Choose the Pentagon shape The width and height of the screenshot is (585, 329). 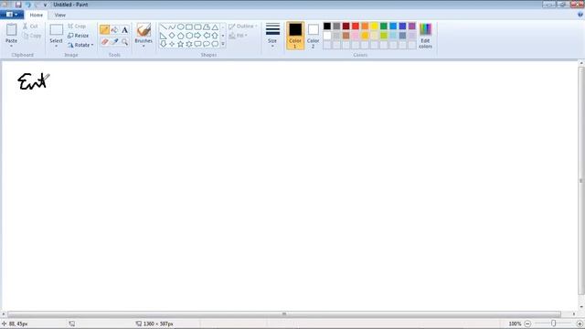click(x=181, y=36)
